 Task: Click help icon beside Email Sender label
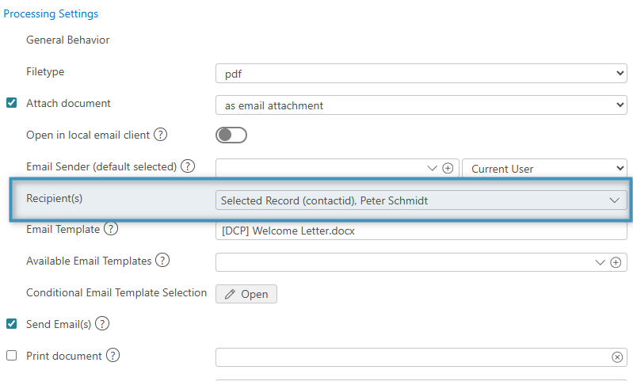point(188,166)
